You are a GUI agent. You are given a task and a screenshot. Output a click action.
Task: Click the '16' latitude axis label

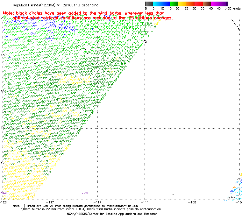pos(3,91)
